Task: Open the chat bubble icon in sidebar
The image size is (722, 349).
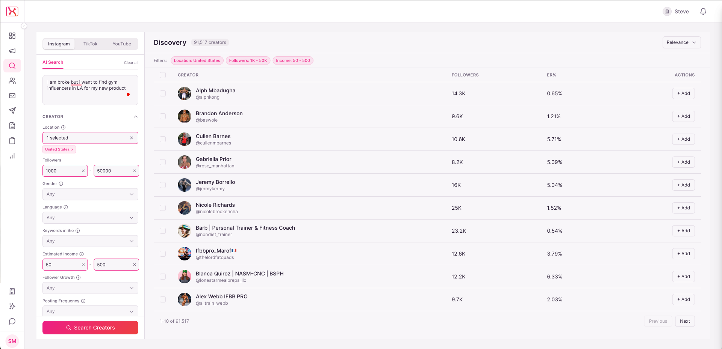Action: 12,321
